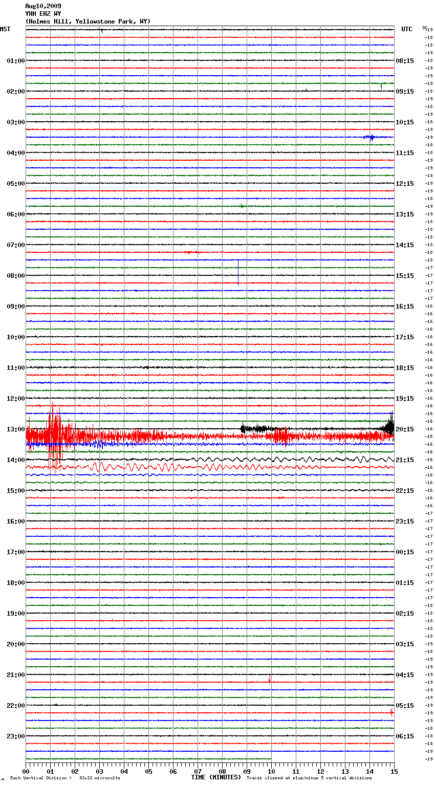Select the 21:00 MST hour label
Screen dimensions: 435x785
[16, 675]
